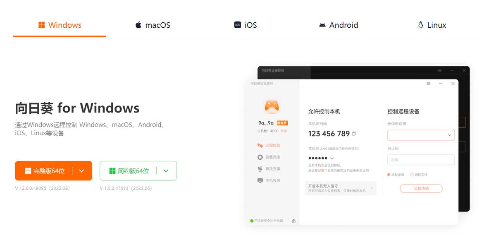Go to the Android tab
This screenshot has width=496, height=247.
[339, 25]
